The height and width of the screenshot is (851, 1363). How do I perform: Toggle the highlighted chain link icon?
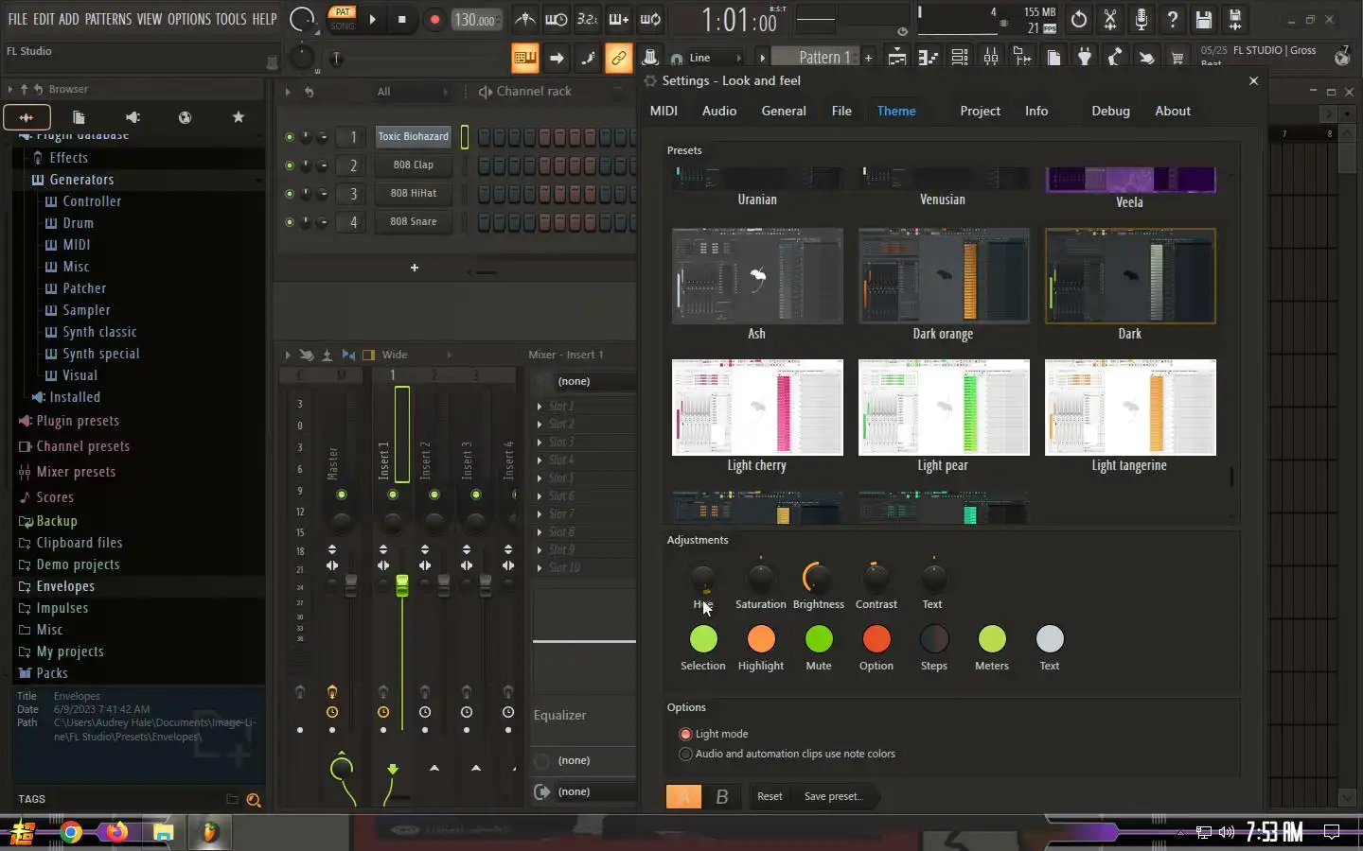tap(618, 58)
